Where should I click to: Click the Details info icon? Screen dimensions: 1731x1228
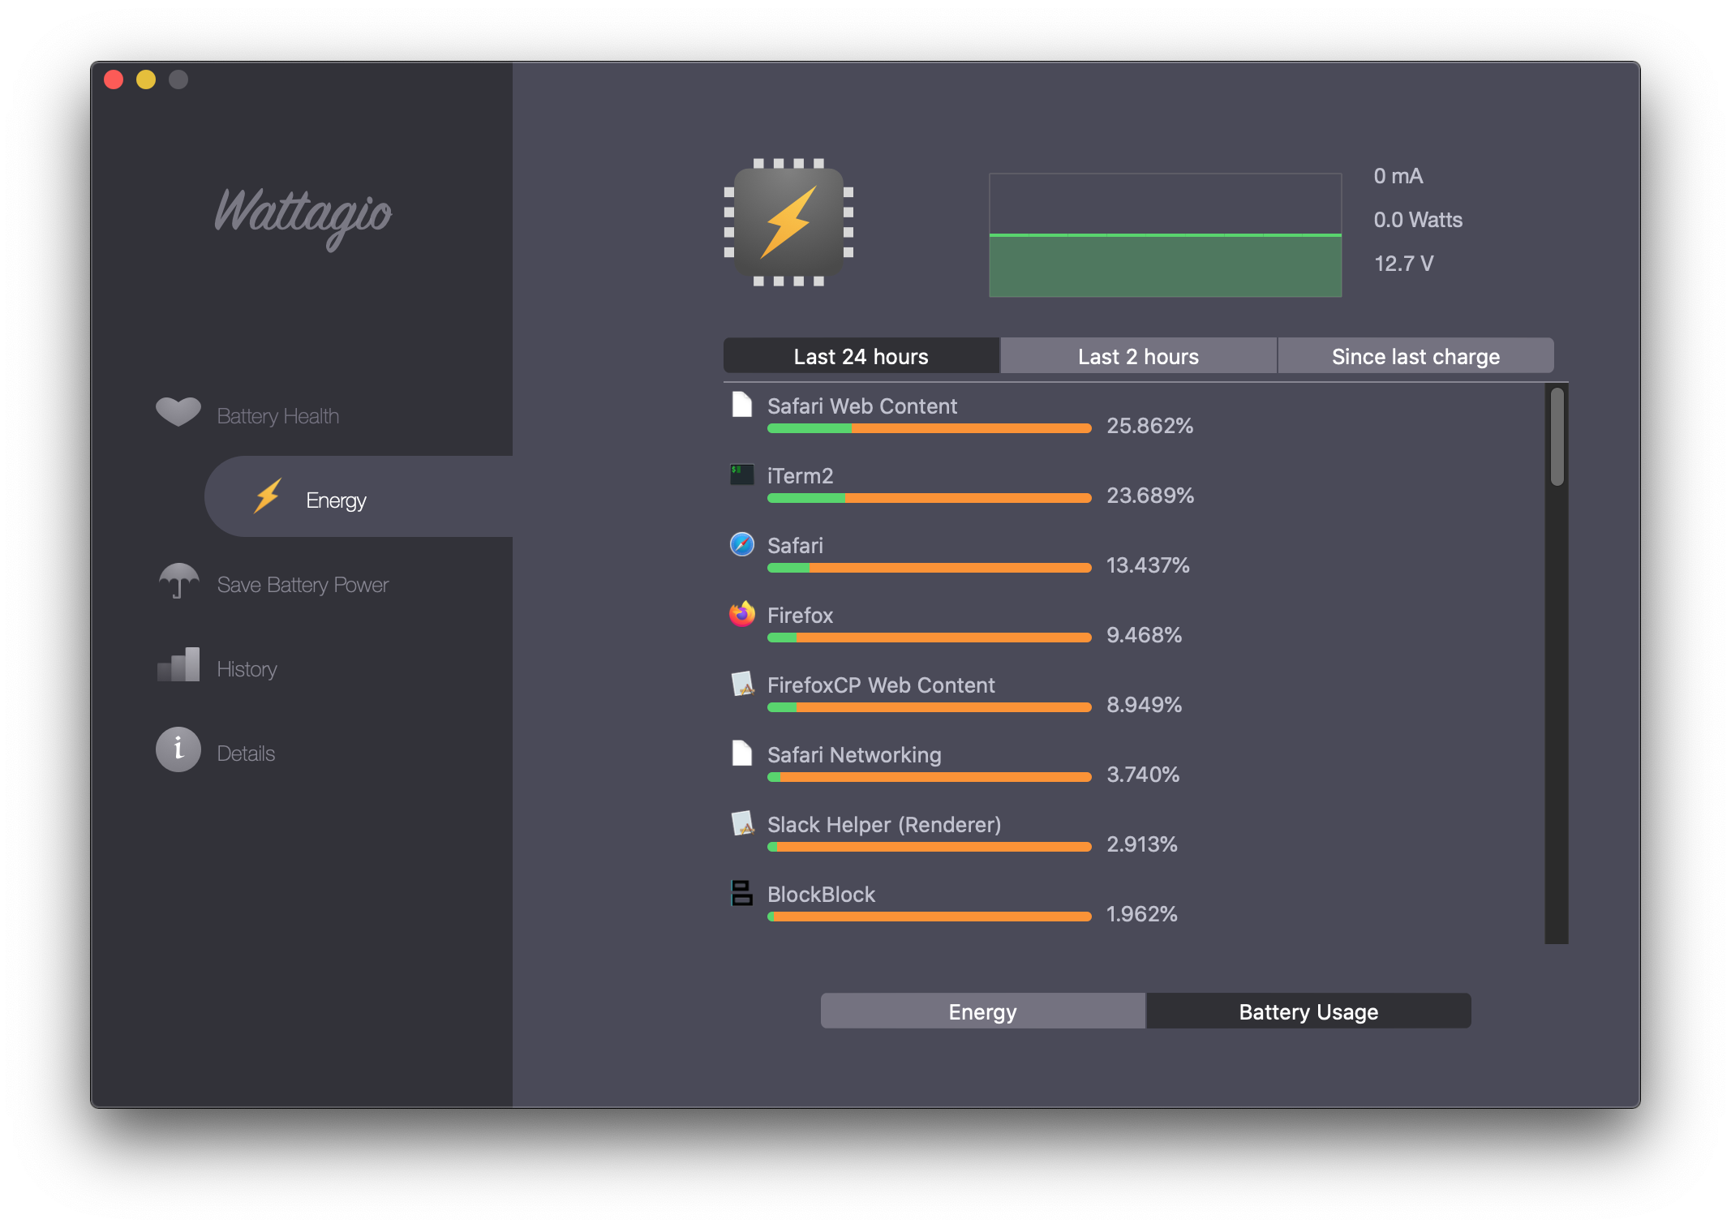(x=178, y=749)
